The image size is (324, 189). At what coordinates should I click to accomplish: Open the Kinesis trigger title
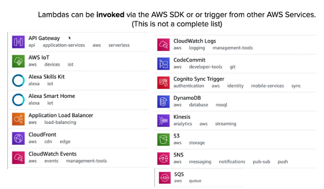(182, 117)
